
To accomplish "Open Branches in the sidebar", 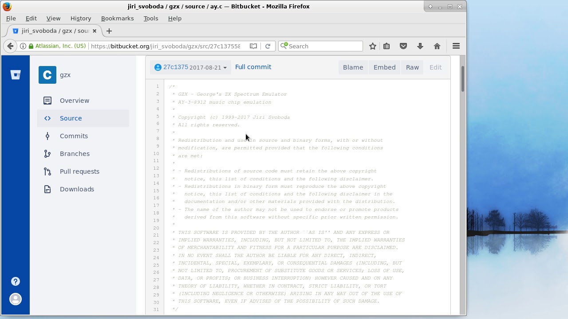I will 83,154.
